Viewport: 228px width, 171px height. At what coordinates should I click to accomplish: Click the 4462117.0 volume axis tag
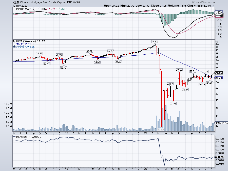[221, 123]
